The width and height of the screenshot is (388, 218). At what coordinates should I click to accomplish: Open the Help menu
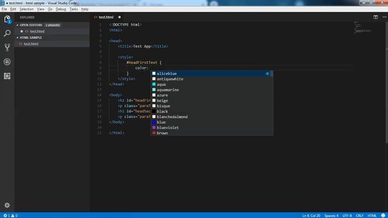pos(85,9)
